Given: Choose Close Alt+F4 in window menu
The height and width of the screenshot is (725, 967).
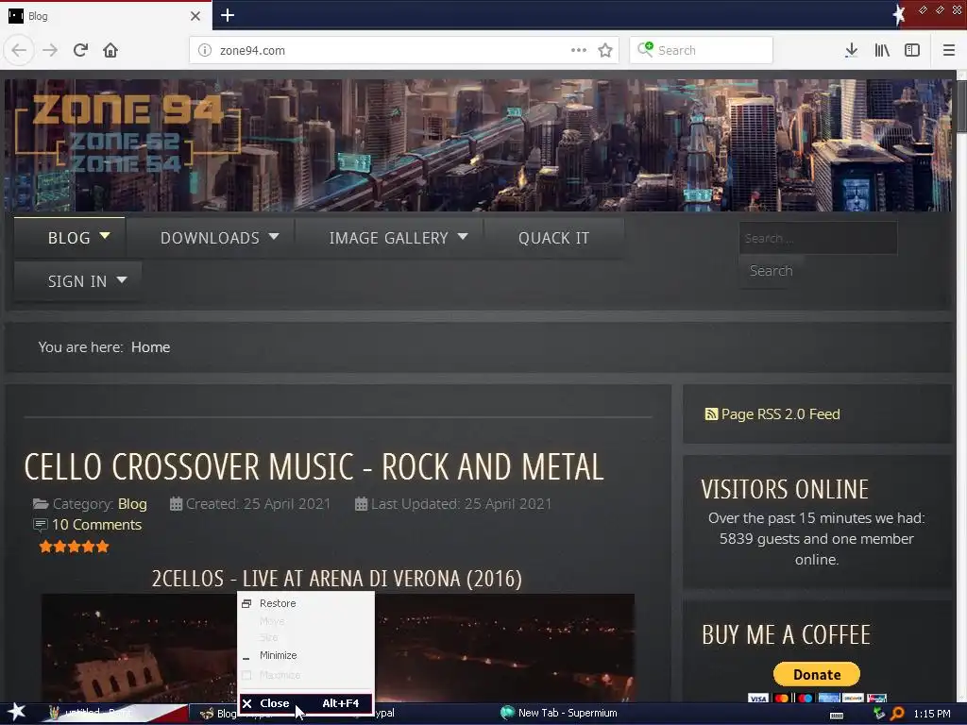Looking at the screenshot, I should click(x=306, y=703).
